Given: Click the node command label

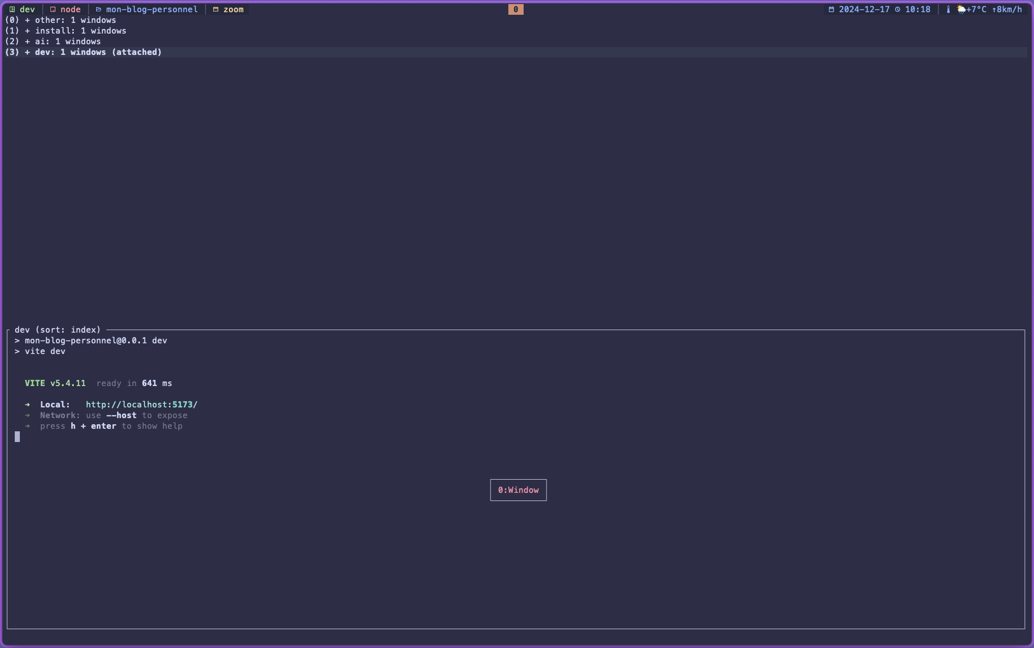Looking at the screenshot, I should pos(71,9).
